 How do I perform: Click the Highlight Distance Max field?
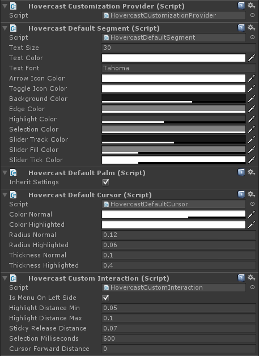coord(179,318)
